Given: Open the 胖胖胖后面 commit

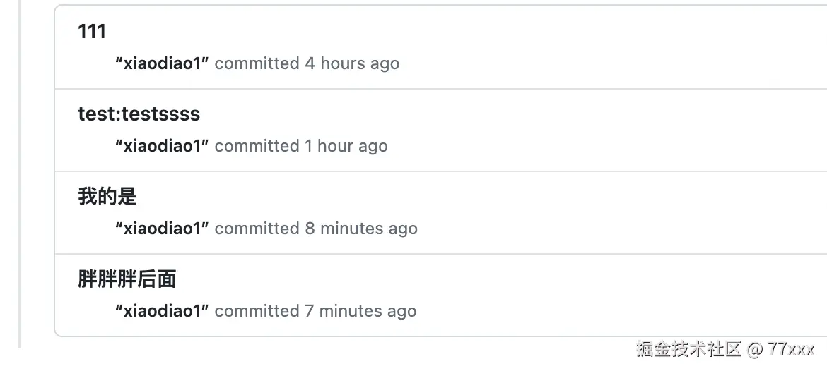Looking at the screenshot, I should point(127,279).
